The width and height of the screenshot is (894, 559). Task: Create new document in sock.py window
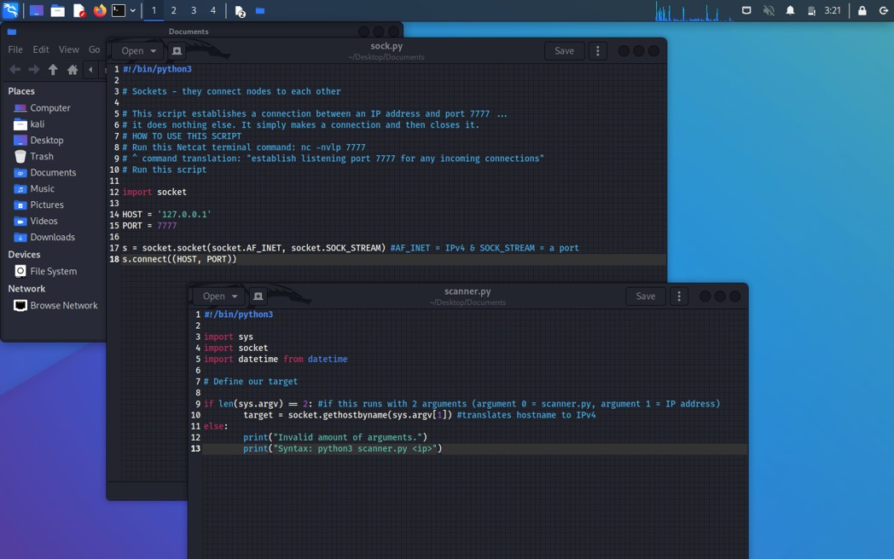click(177, 51)
